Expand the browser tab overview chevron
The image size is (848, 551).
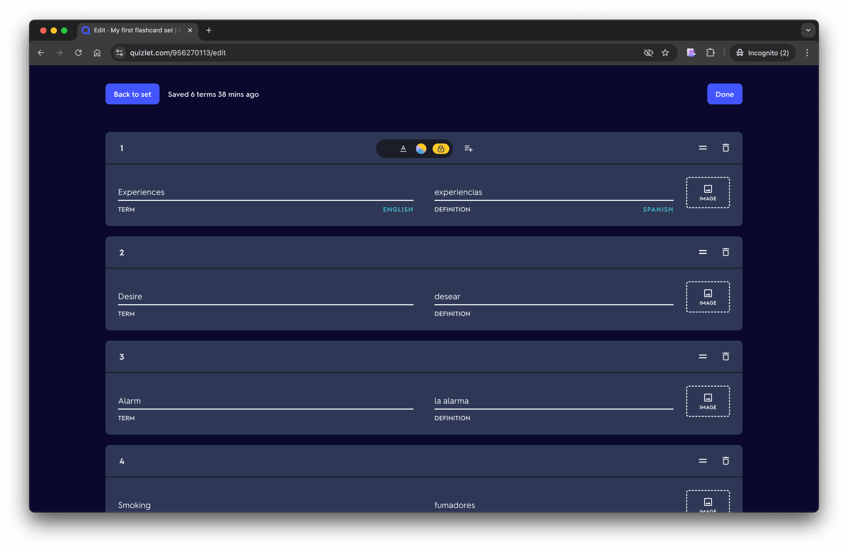coord(808,30)
